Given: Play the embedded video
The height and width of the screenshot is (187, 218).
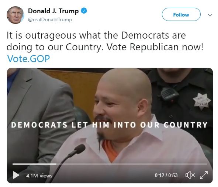Looking at the screenshot, I should pyautogui.click(x=16, y=175).
